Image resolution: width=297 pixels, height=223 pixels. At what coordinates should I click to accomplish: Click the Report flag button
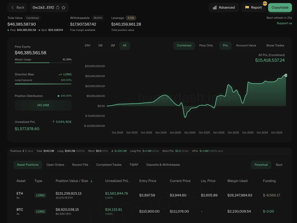[253, 7]
